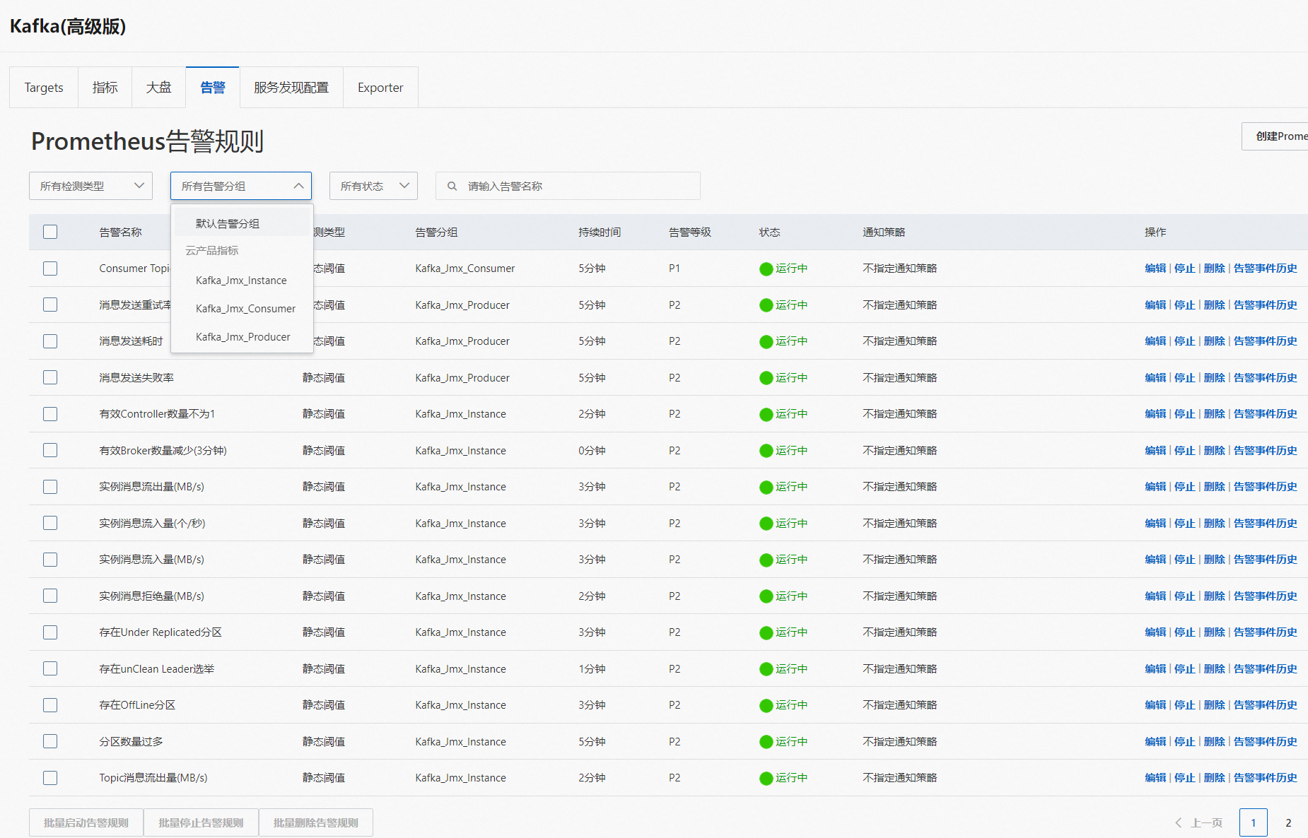The height and width of the screenshot is (838, 1308).
Task: Open 告警事件历史 for 实例消息拒绝量(MB/s)
Action: pyautogui.click(x=1266, y=596)
